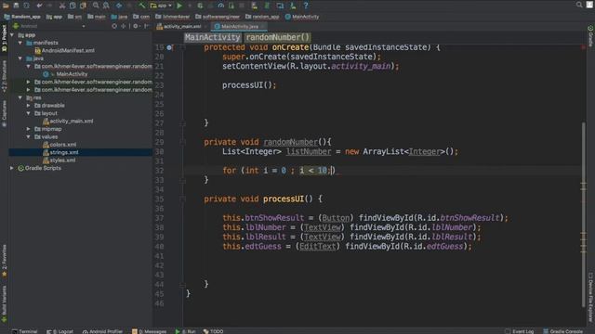595x334 pixels.
Task: Click the Make Project hammer icon
Action: point(142,6)
